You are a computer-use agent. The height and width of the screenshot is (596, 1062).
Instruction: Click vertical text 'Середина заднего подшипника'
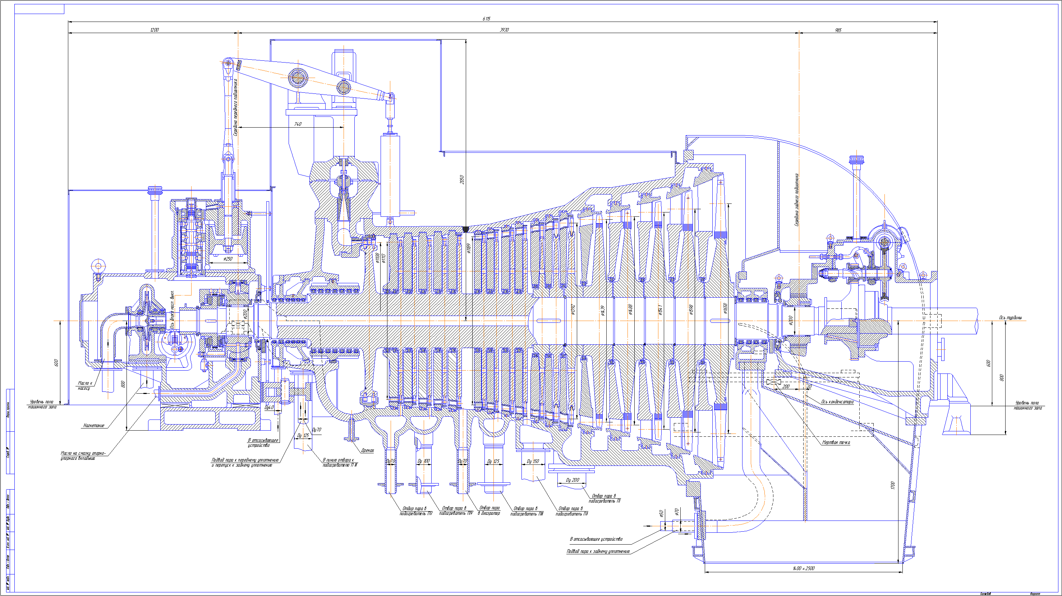796,200
